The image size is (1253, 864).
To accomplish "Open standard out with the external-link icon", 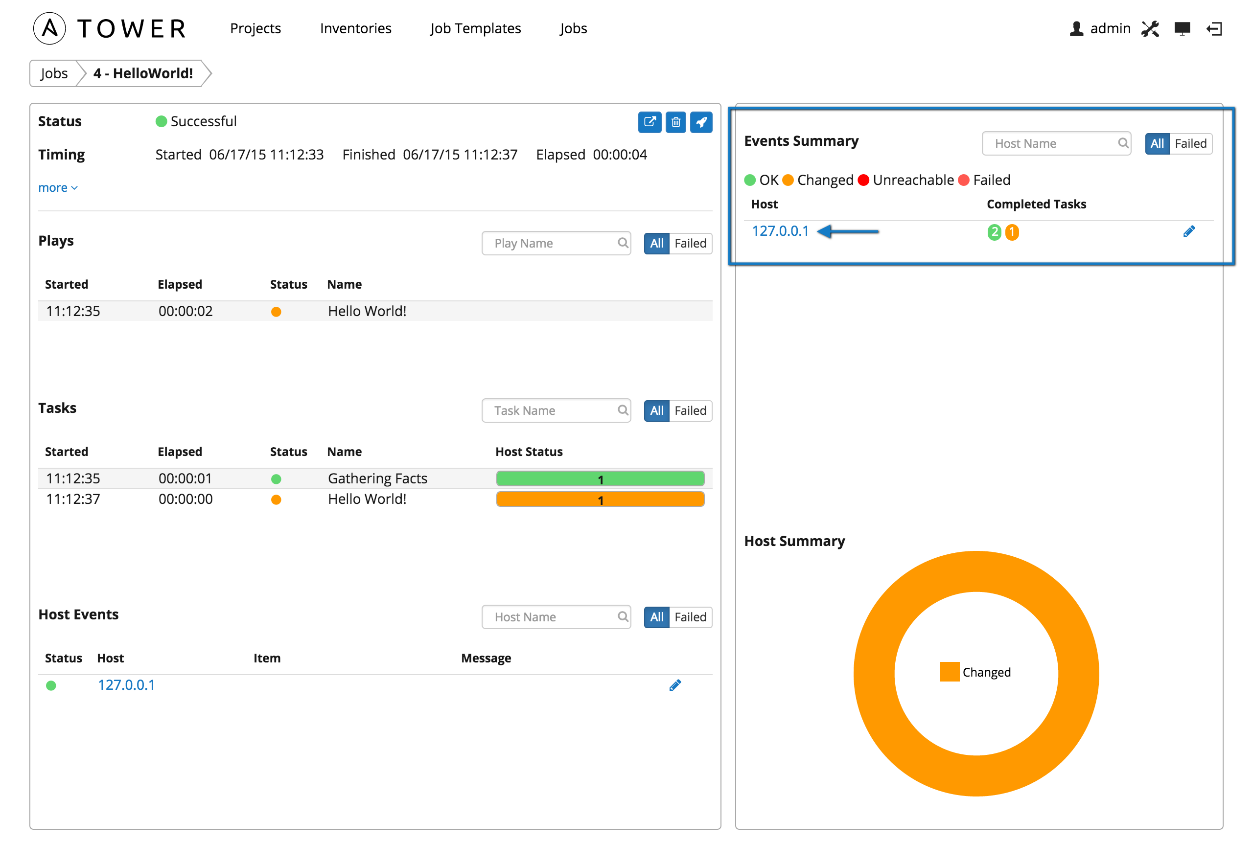I will [649, 122].
